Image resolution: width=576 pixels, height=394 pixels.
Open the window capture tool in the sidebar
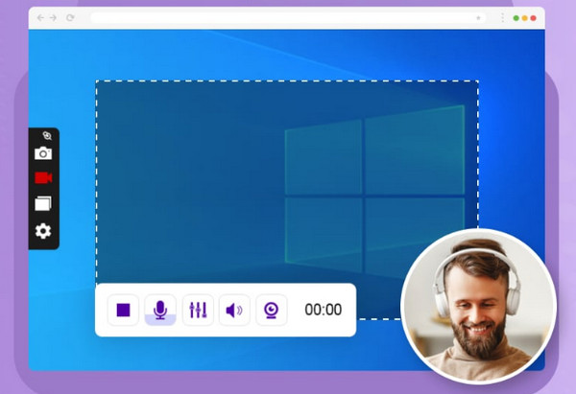coord(43,203)
